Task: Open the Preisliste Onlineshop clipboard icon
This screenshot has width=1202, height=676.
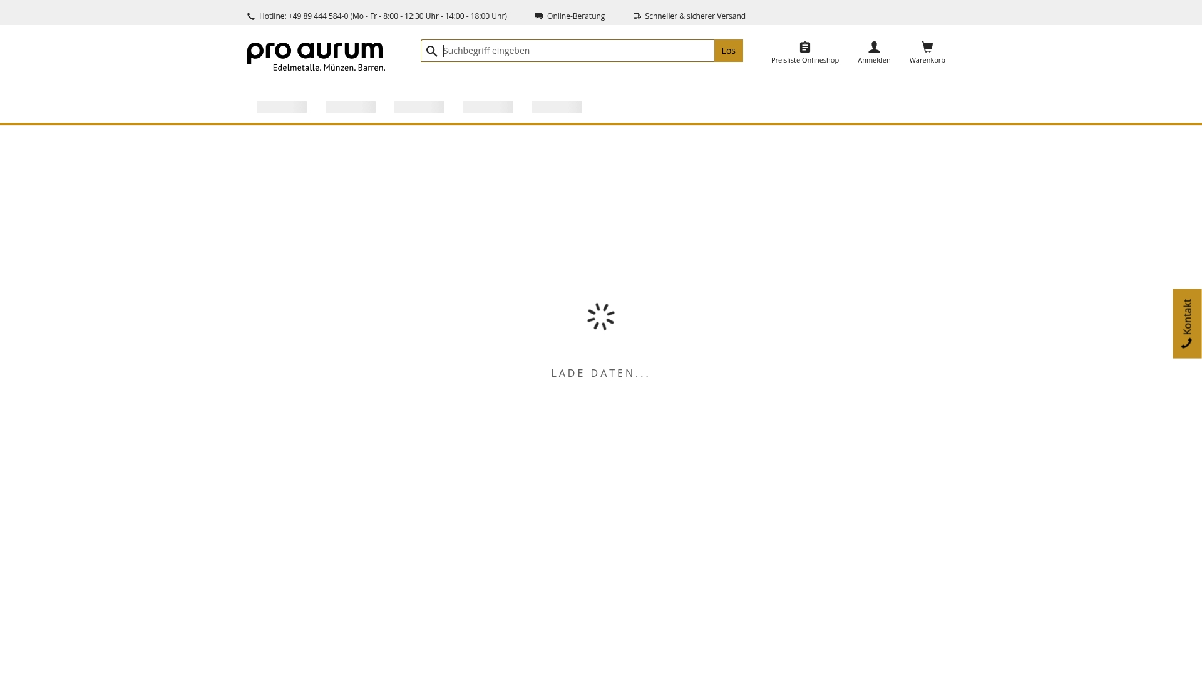Action: 804,46
